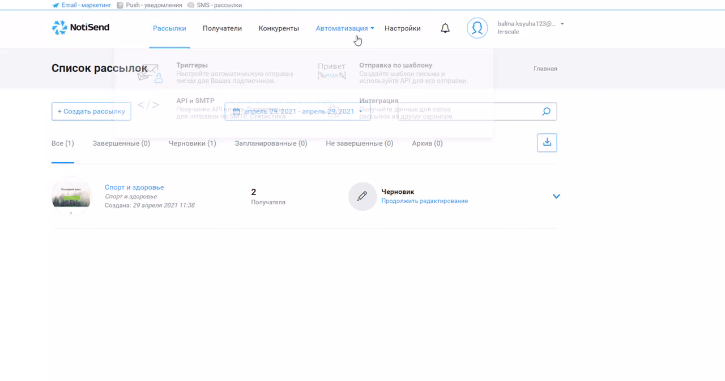
Task: Open Push-уведомления top link
Action: [x=154, y=5]
